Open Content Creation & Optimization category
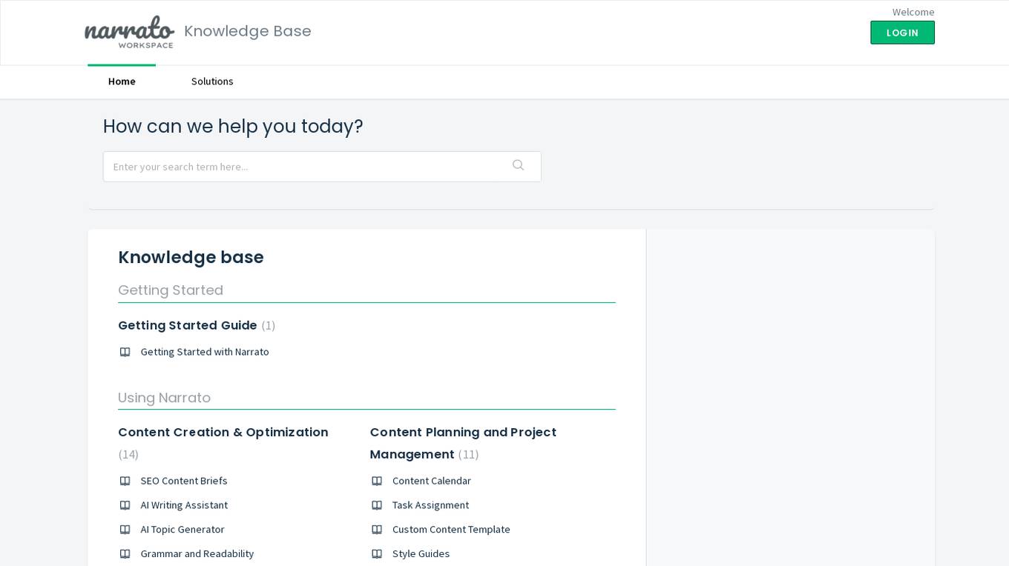Screen dimensions: 1009x566 (x=223, y=432)
